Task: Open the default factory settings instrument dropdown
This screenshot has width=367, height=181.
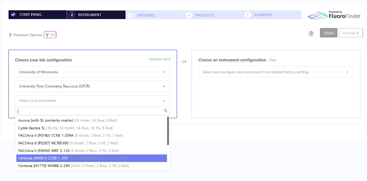Action: 276,72
